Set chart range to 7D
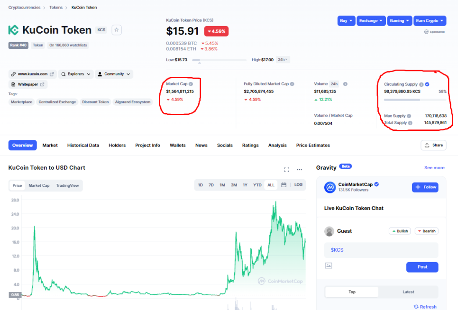Screen dimensions: 458x310 211,185
